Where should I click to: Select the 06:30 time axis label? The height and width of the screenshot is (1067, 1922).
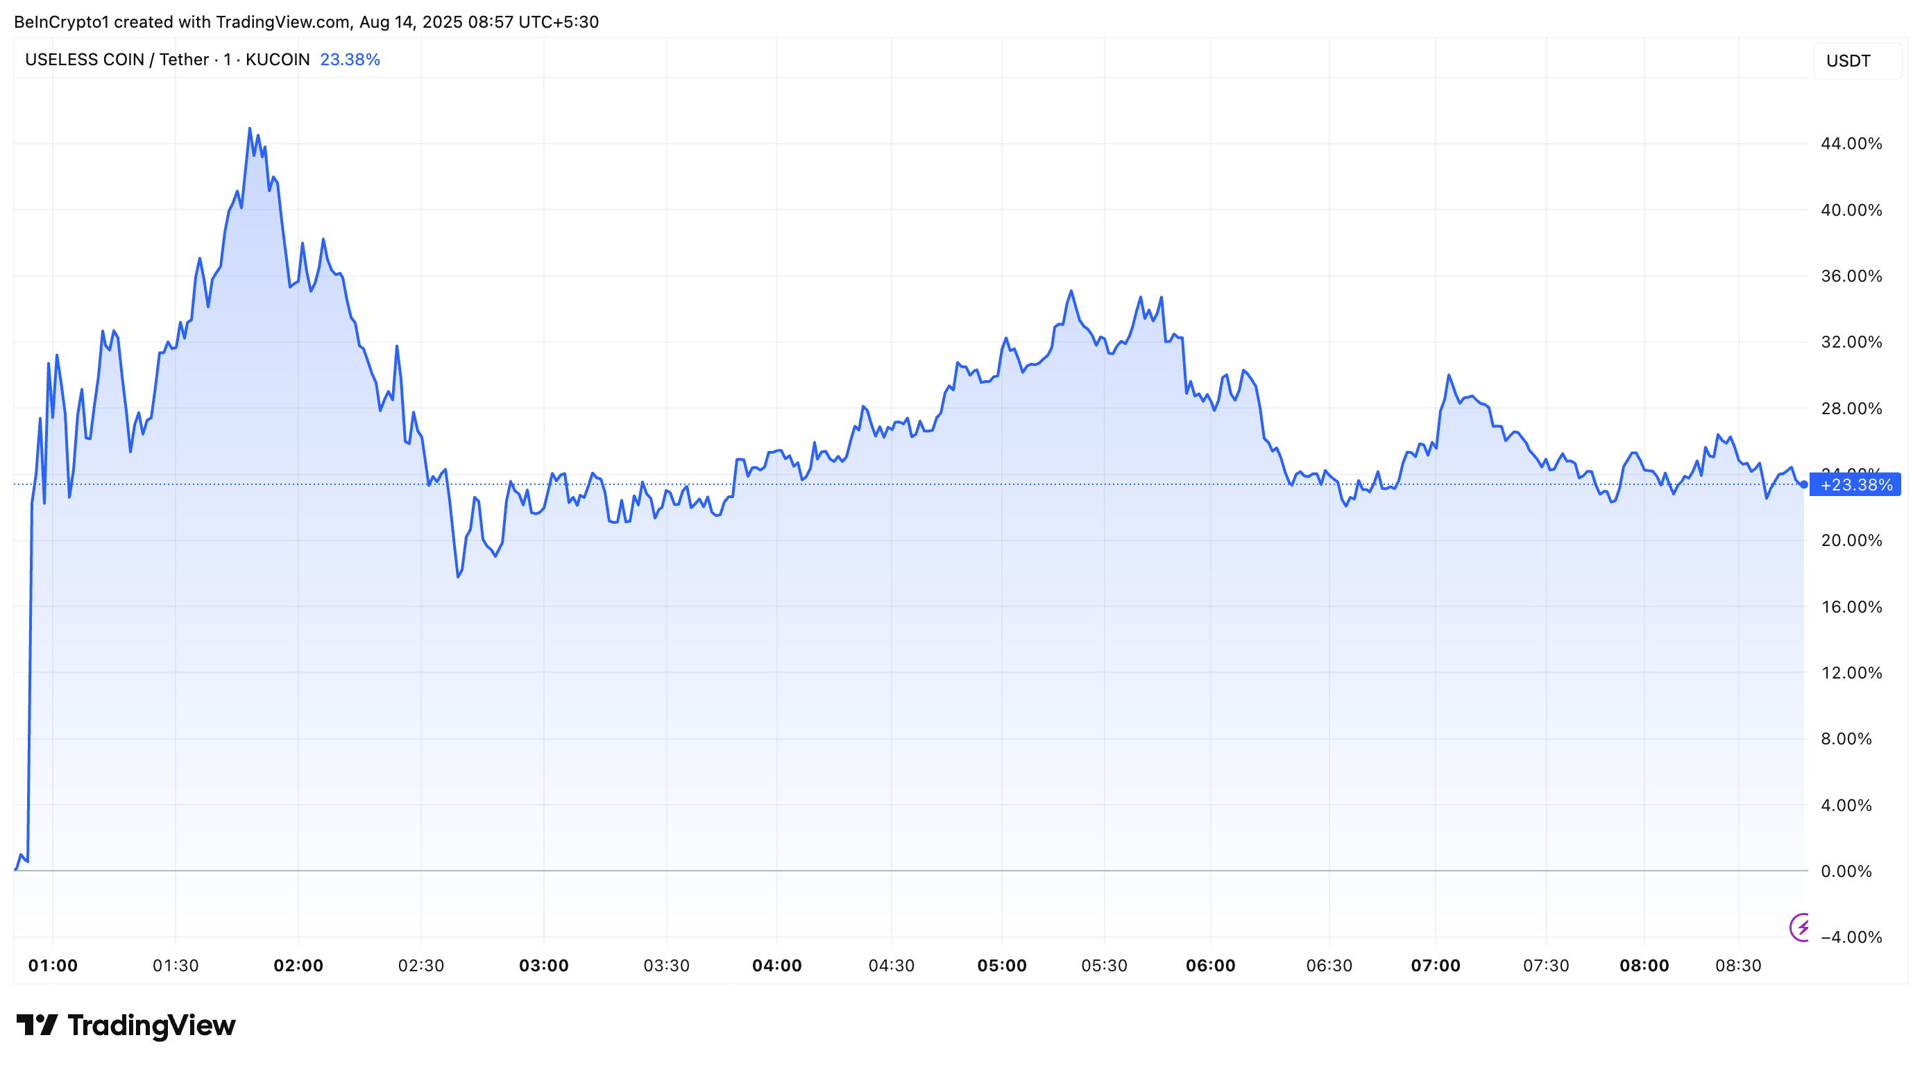1329,966
